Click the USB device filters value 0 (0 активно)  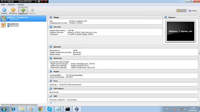(72, 100)
